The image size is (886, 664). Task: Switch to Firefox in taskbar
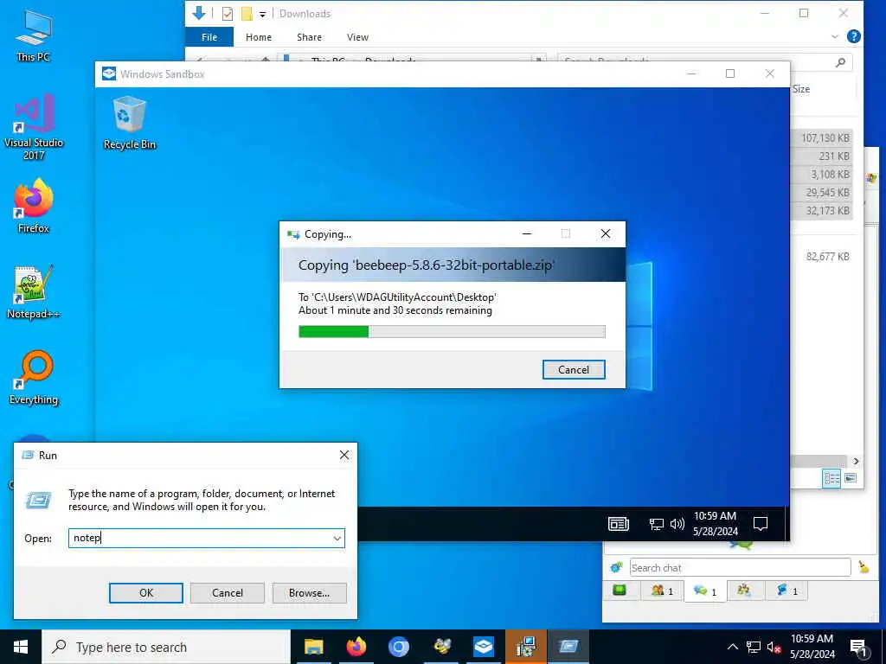[356, 647]
